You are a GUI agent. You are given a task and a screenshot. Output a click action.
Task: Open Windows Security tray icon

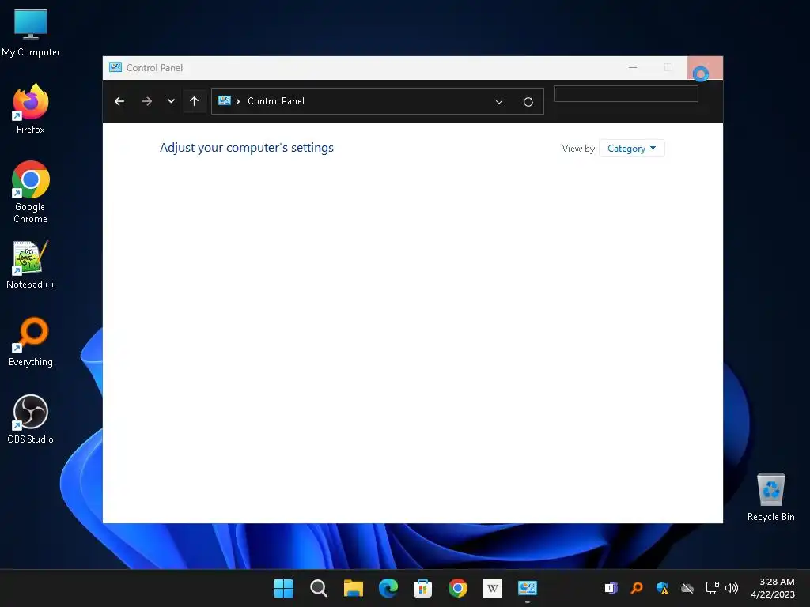point(662,588)
